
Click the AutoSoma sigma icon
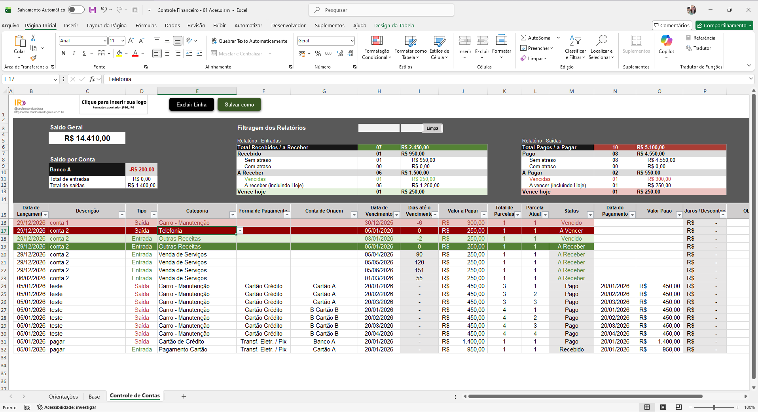[523, 38]
